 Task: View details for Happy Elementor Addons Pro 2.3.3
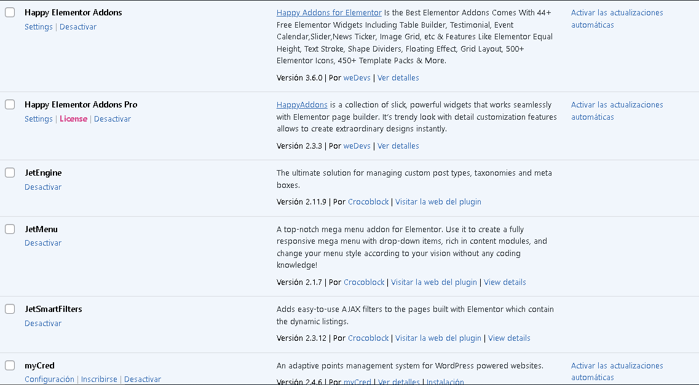point(398,146)
